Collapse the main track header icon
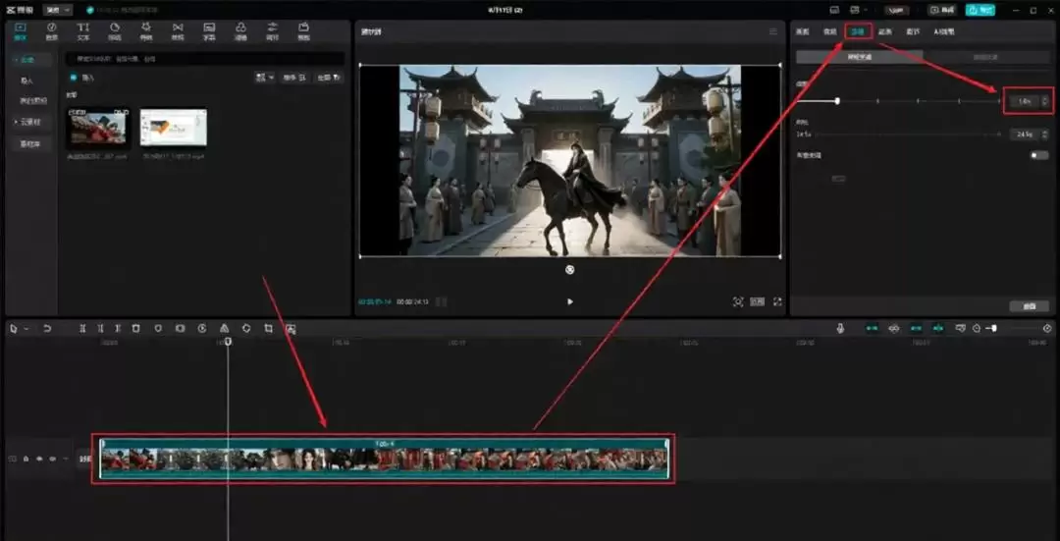This screenshot has width=1060, height=541. click(12, 459)
